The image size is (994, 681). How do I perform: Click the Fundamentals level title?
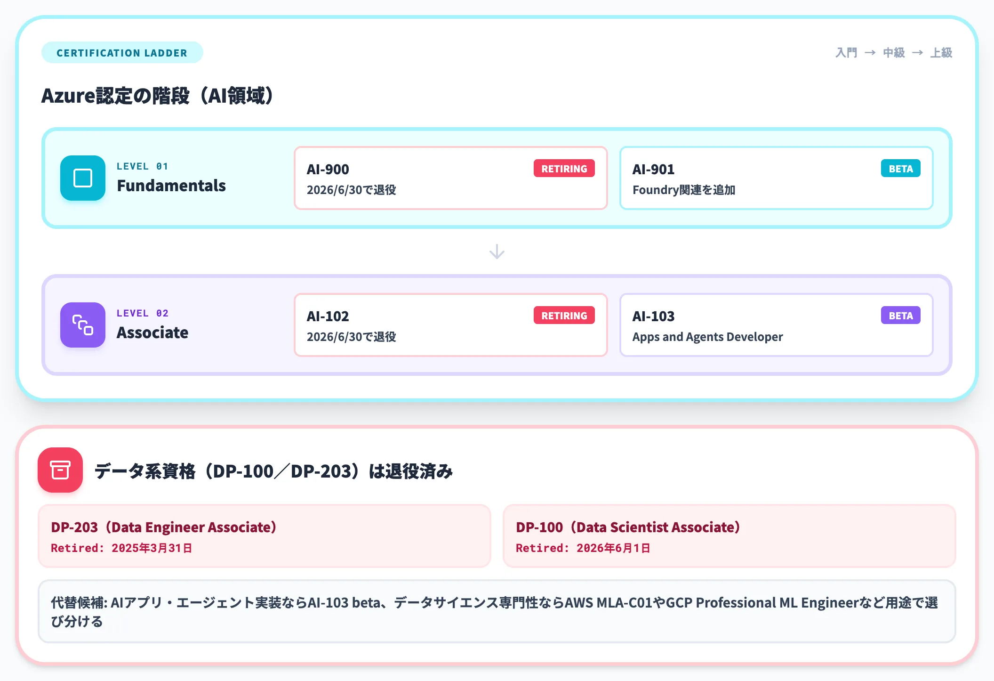(171, 186)
